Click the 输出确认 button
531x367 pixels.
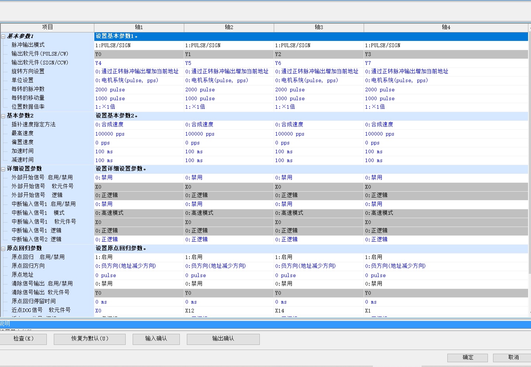(x=223, y=339)
